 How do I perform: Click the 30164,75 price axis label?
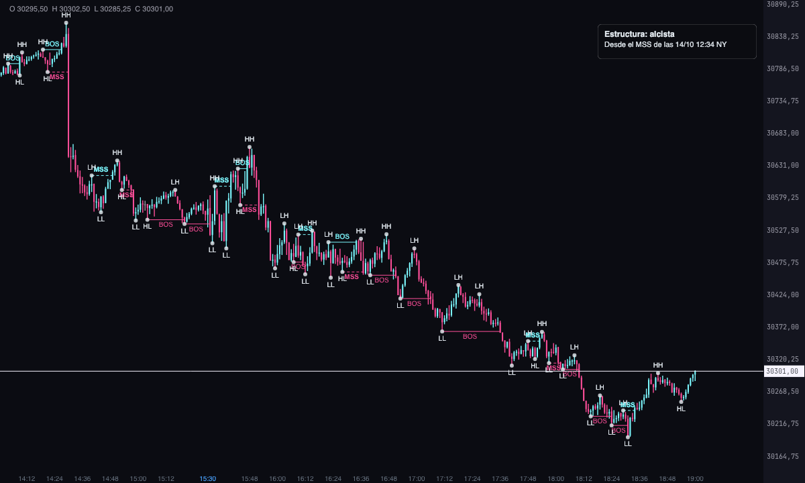(783, 456)
